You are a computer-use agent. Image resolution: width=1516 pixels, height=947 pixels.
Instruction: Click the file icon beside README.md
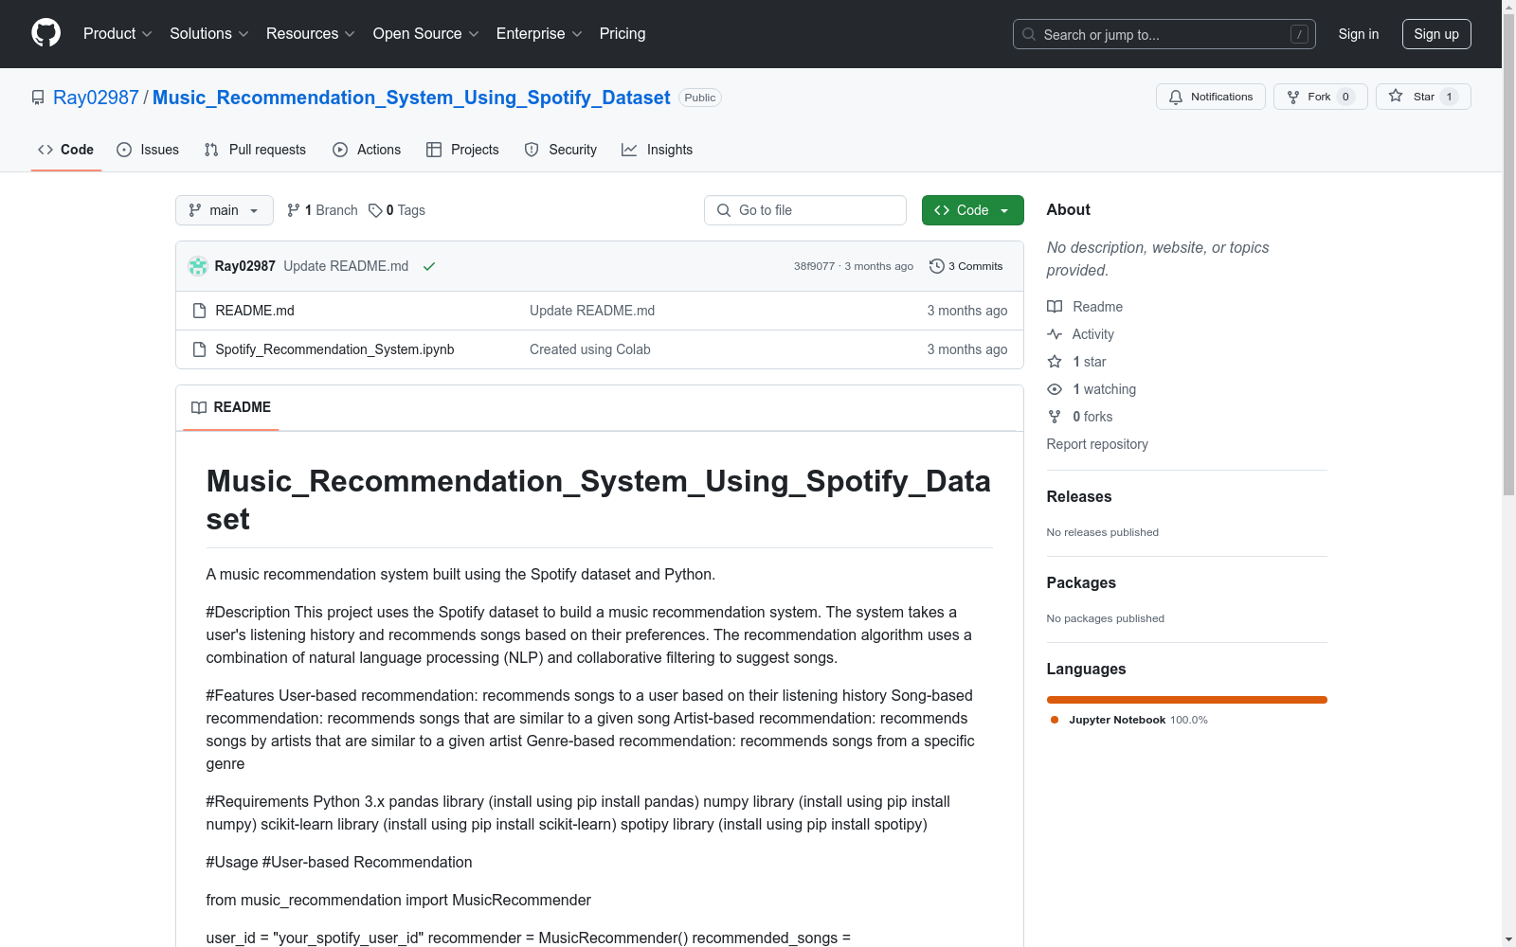199,311
